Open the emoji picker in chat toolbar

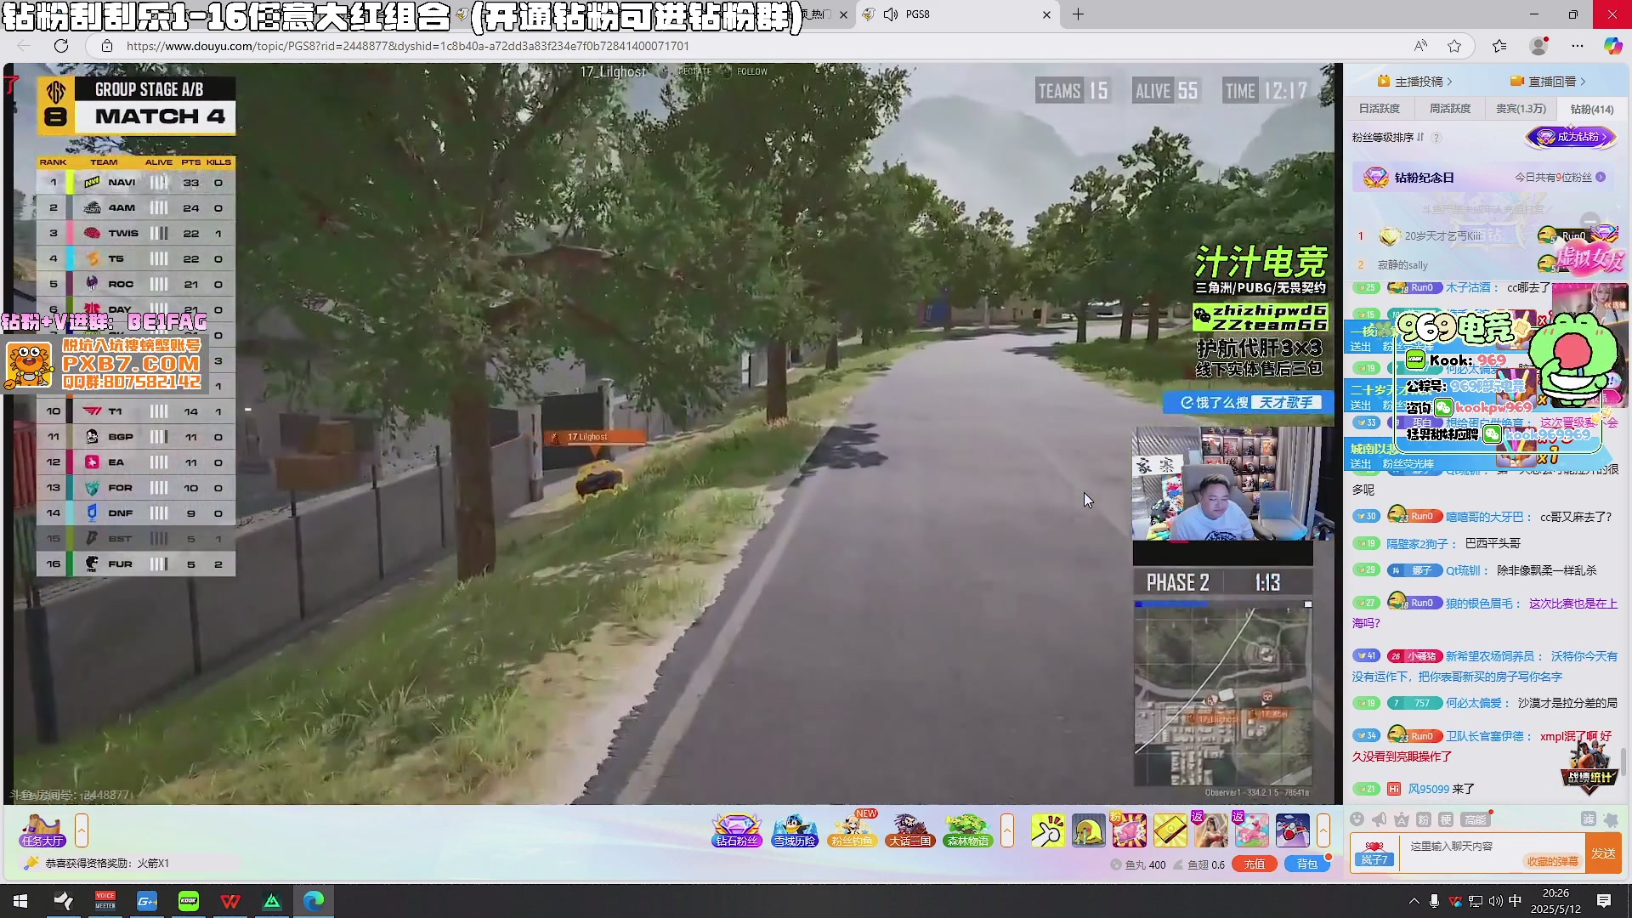point(1357,819)
